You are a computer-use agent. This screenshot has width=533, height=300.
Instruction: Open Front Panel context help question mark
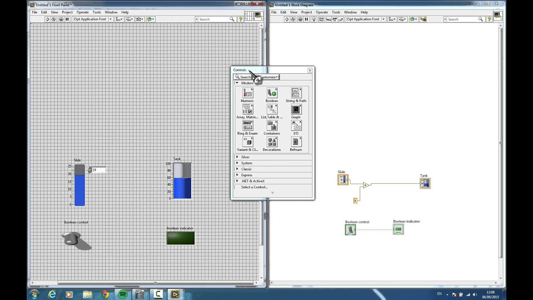(241, 19)
